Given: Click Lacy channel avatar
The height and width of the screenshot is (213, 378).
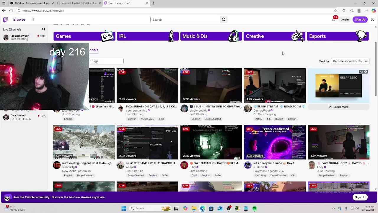Looking at the screenshot, I should 312,165.
